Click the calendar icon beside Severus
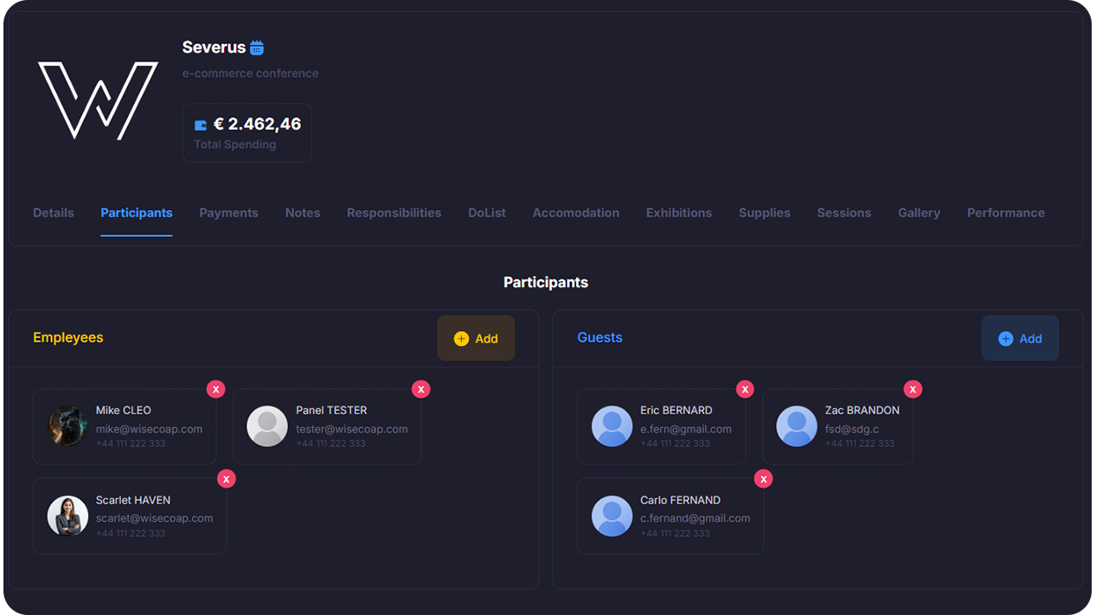Viewport: 1096px width, 615px height. point(257,48)
